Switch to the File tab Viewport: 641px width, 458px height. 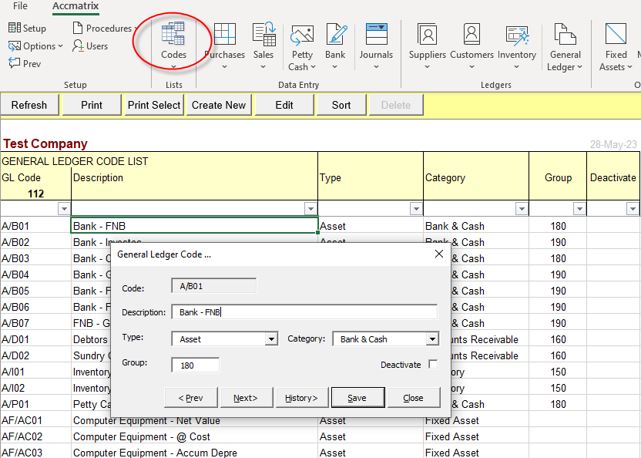(x=20, y=6)
